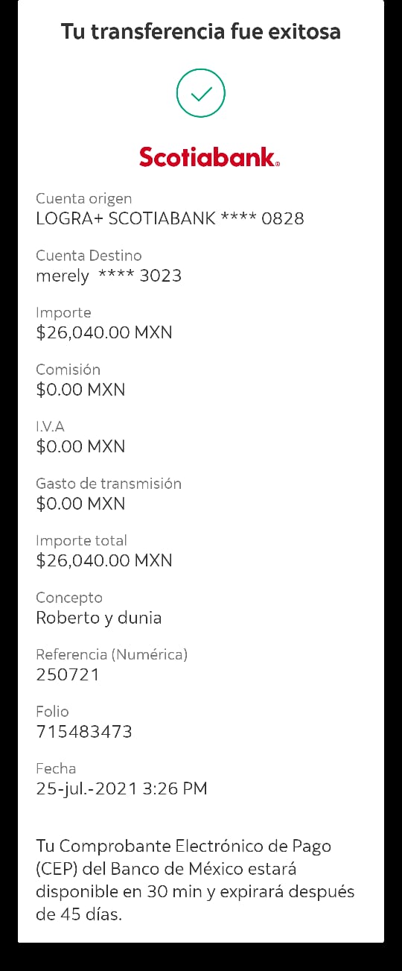
Task: Click the Cuenta origen label
Action: [84, 199]
